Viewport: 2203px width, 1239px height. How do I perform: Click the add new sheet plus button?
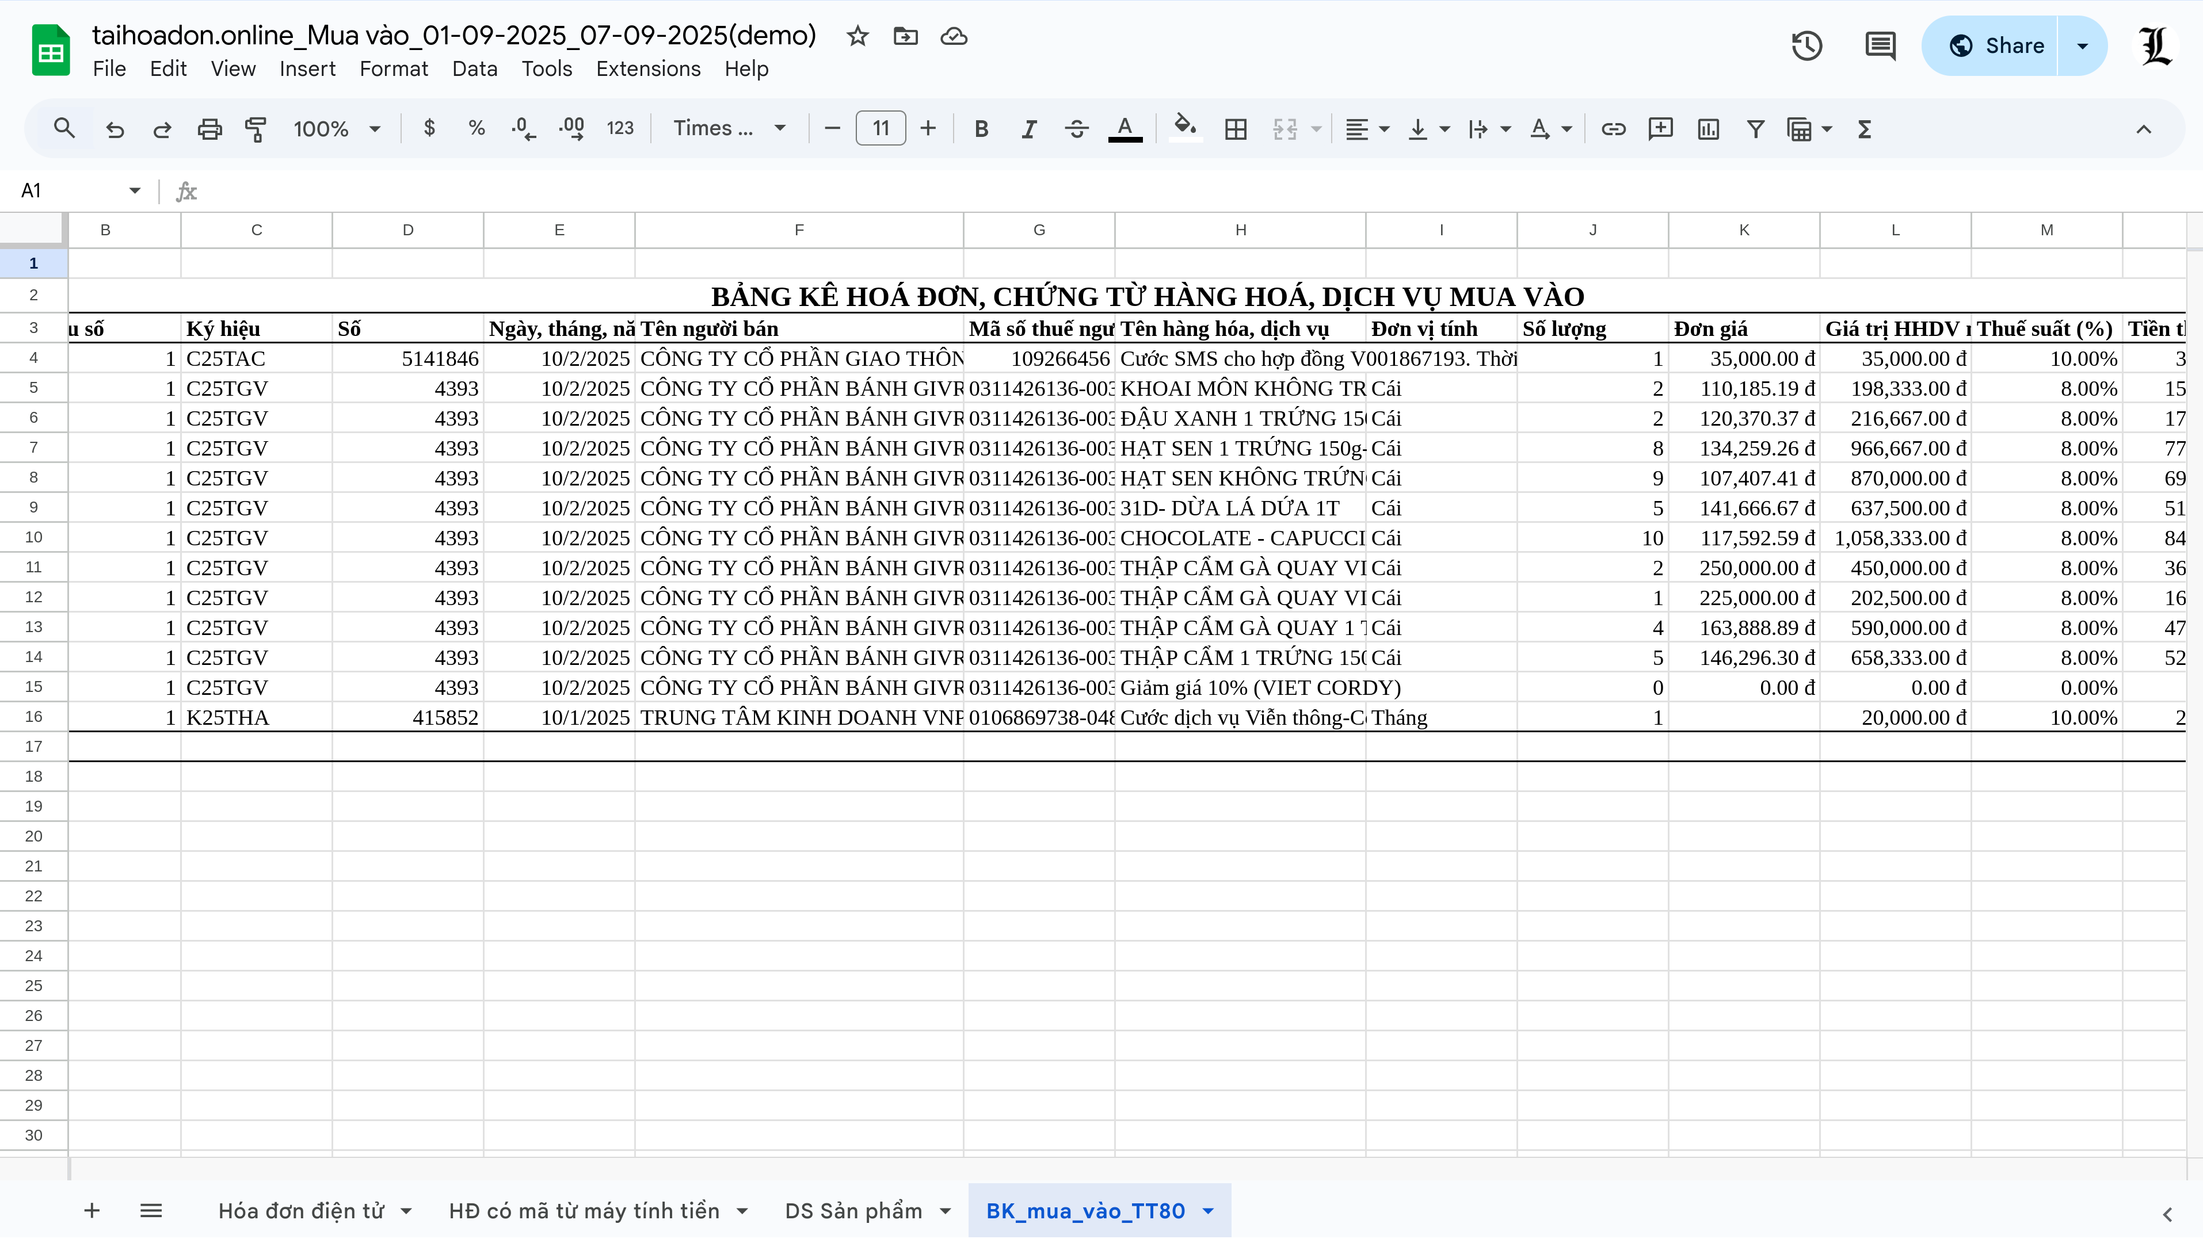pyautogui.click(x=92, y=1211)
